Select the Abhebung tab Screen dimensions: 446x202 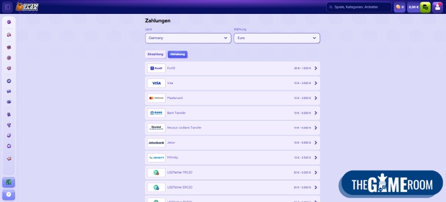coord(177,55)
